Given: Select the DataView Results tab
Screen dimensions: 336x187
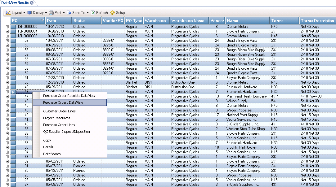Looking at the screenshot, I should click(15, 3).
